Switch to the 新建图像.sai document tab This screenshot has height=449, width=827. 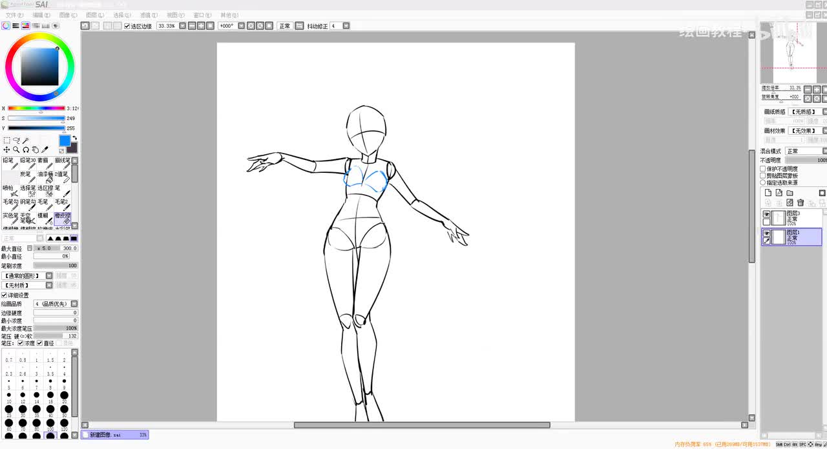(x=115, y=435)
